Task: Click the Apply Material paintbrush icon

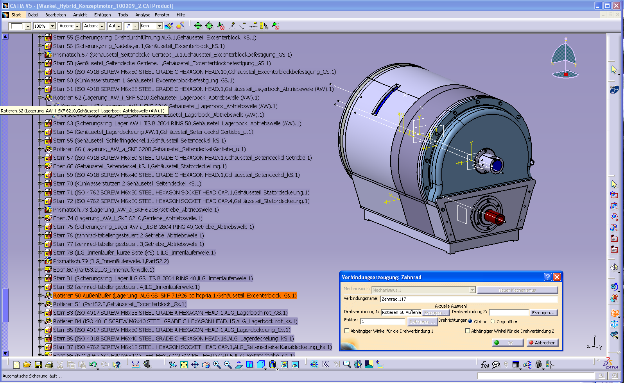Action: 169,26
